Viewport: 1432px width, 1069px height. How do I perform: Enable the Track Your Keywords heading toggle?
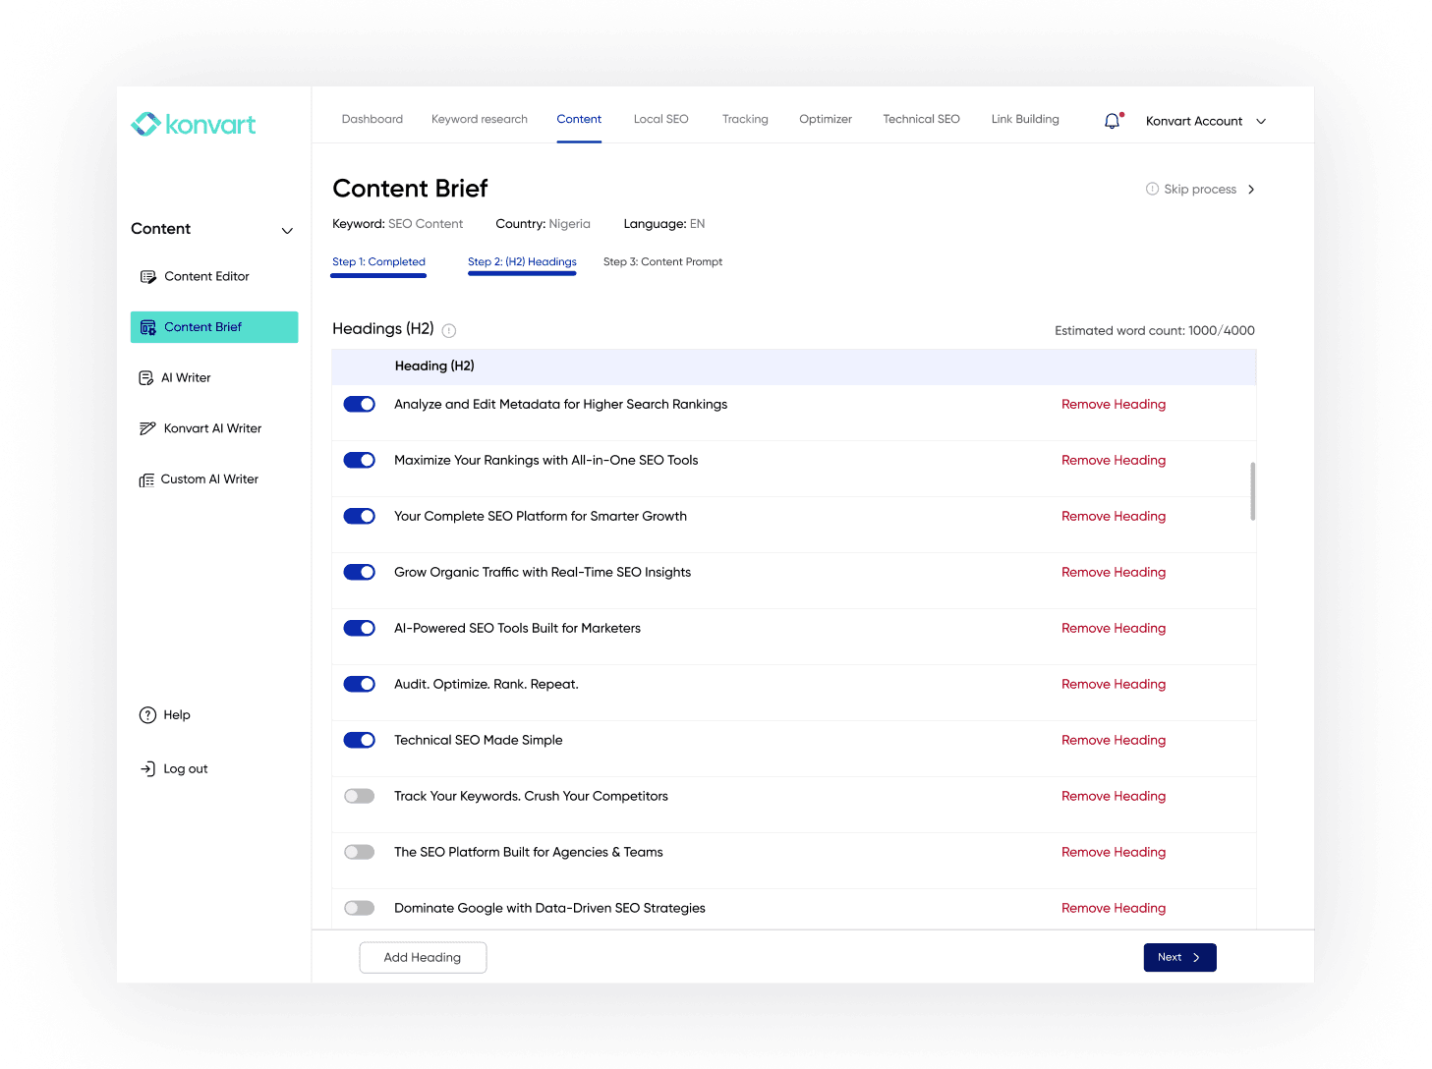click(359, 796)
